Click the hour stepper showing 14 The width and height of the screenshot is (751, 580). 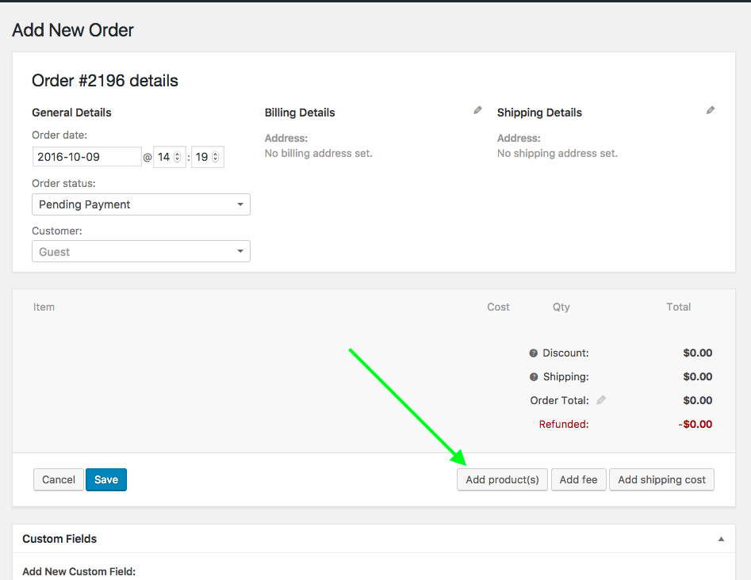click(169, 157)
